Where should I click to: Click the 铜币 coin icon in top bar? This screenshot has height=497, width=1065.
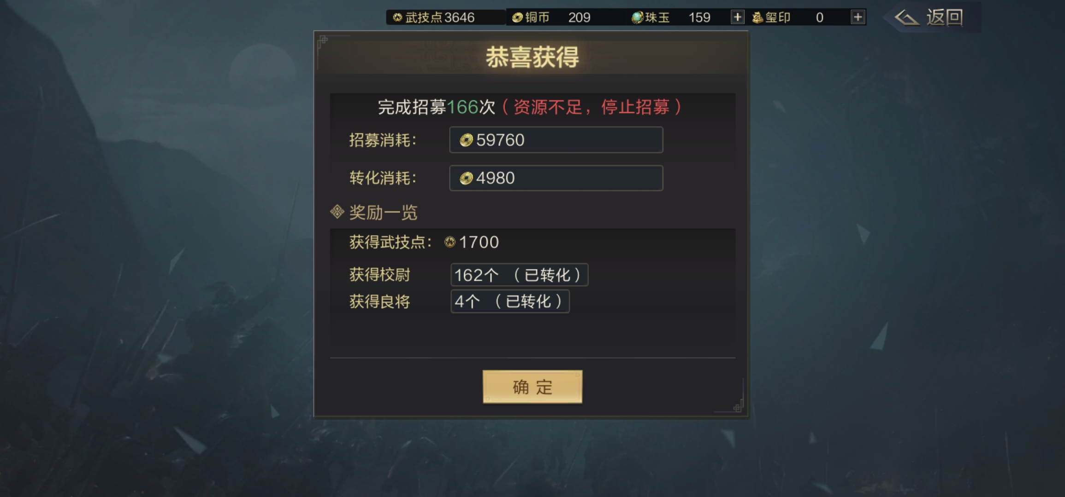[517, 17]
